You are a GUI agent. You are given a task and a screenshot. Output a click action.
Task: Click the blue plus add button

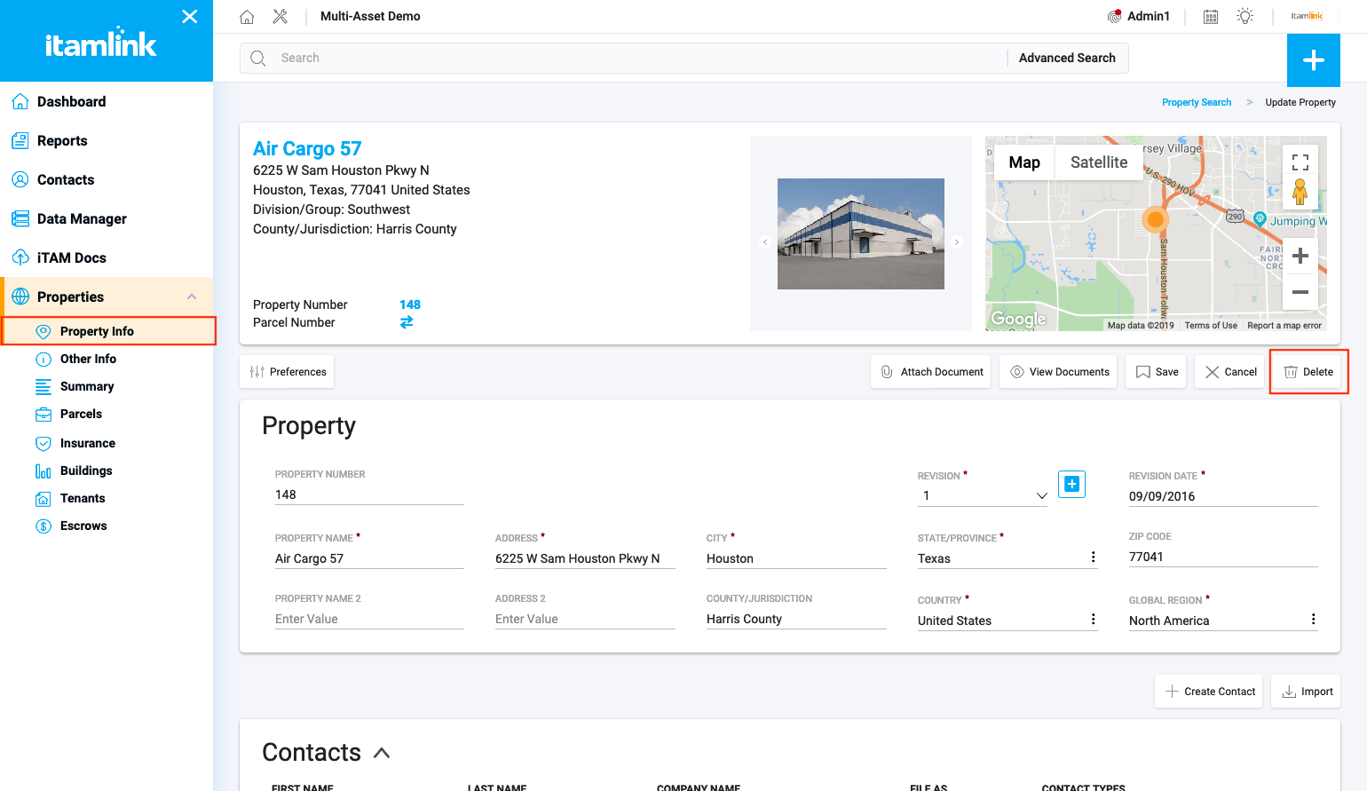point(1313,60)
